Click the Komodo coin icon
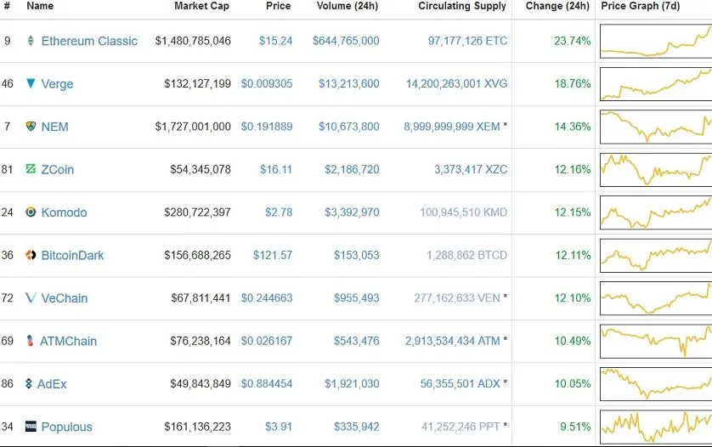Viewport: 712px width, 447px height. [31, 212]
